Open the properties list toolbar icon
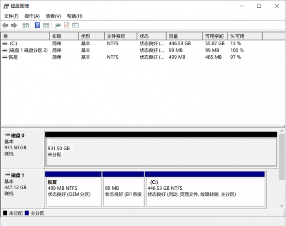The image size is (286, 226). pos(75,25)
